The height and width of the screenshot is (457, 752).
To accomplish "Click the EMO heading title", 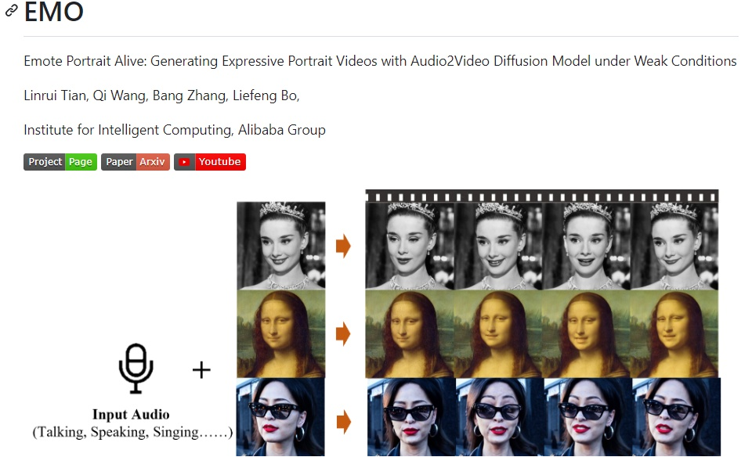I will [x=54, y=13].
